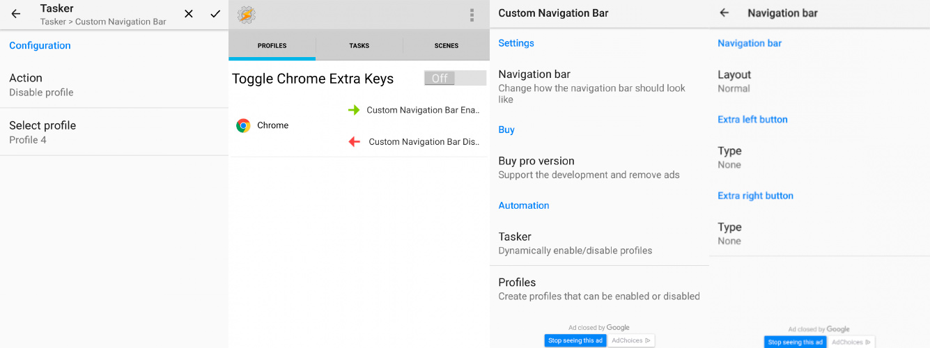Go back from Tasker configuration screen
The height and width of the screenshot is (348, 930).
point(16,14)
